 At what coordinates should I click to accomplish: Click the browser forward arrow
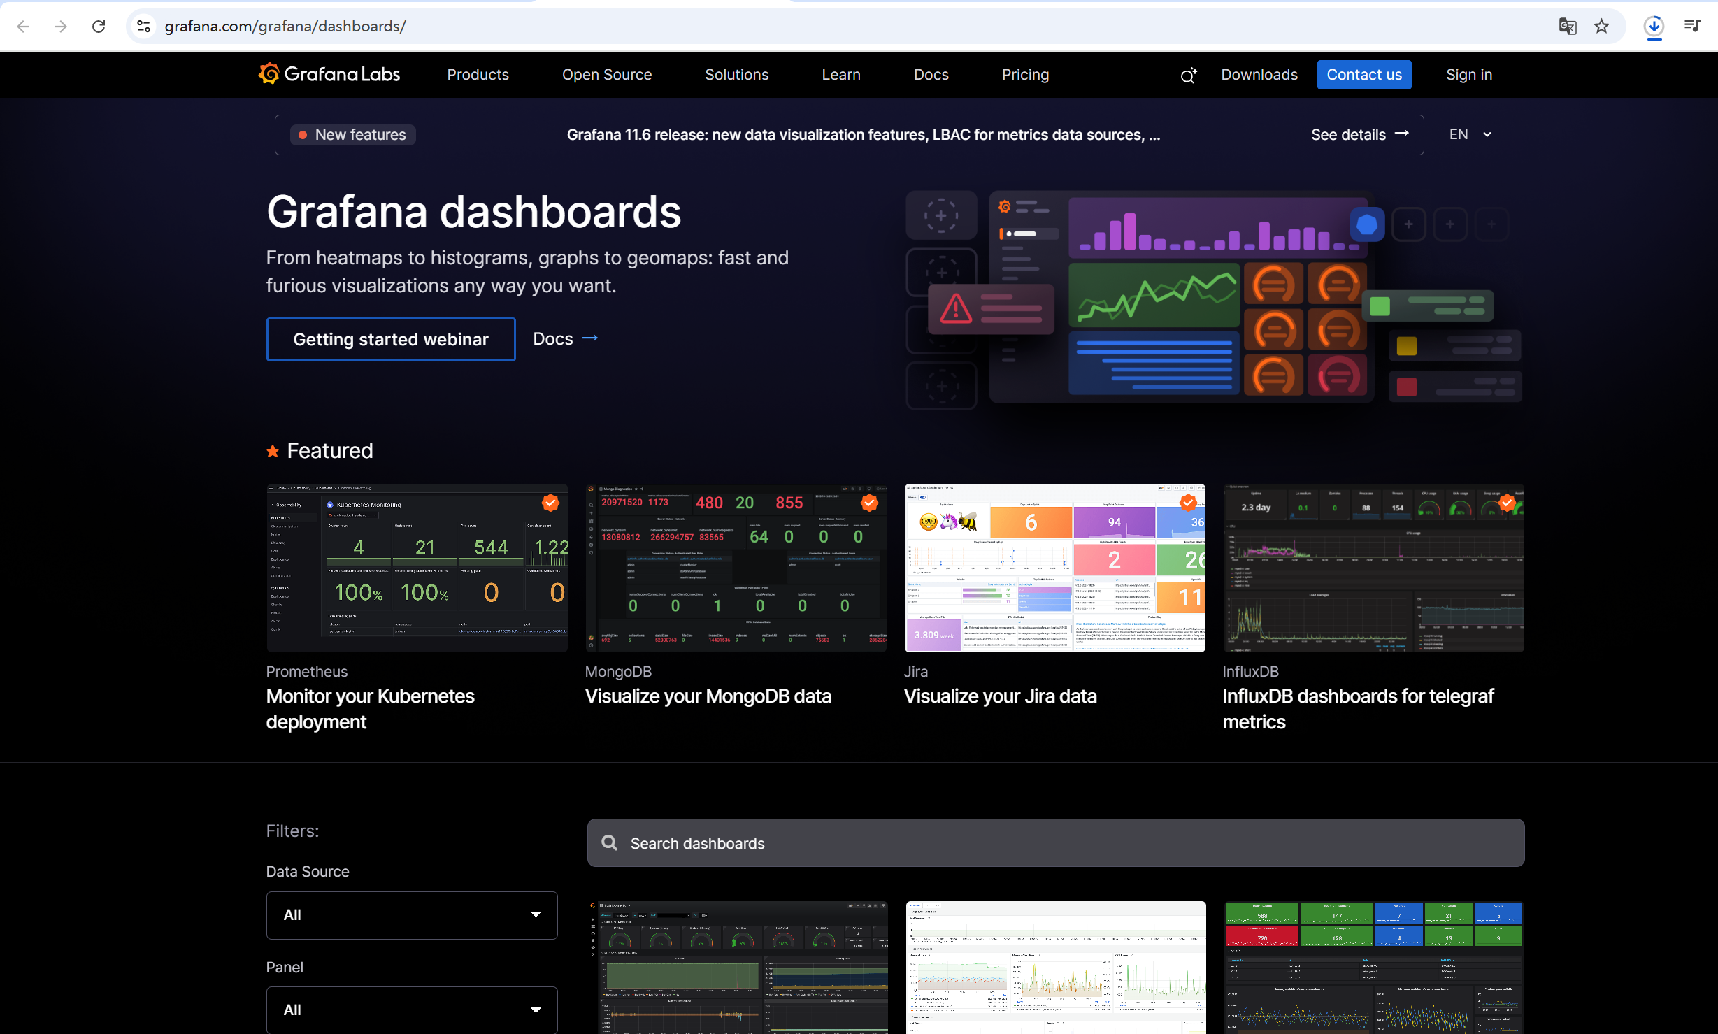tap(61, 27)
